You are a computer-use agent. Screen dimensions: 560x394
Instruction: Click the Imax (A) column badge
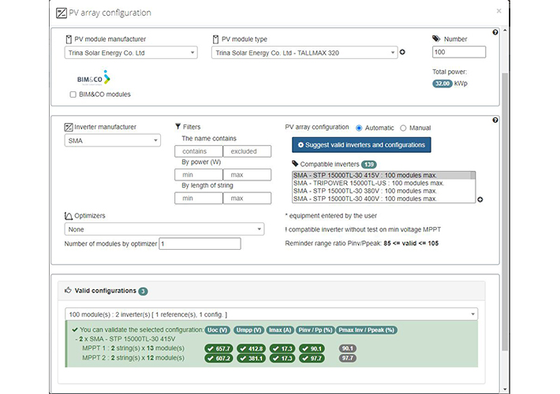point(280,330)
